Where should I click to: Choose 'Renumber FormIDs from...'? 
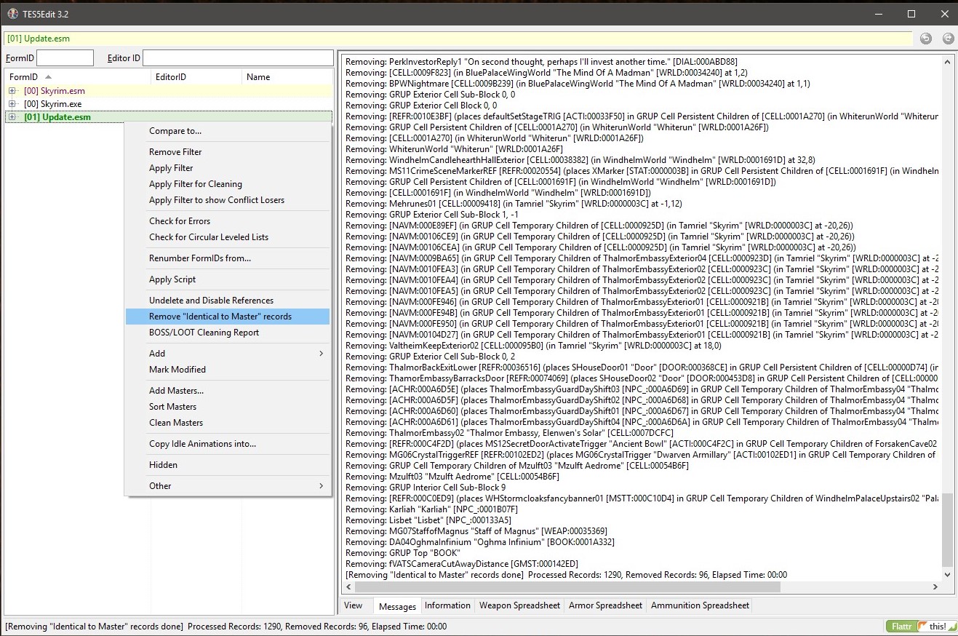click(228, 258)
